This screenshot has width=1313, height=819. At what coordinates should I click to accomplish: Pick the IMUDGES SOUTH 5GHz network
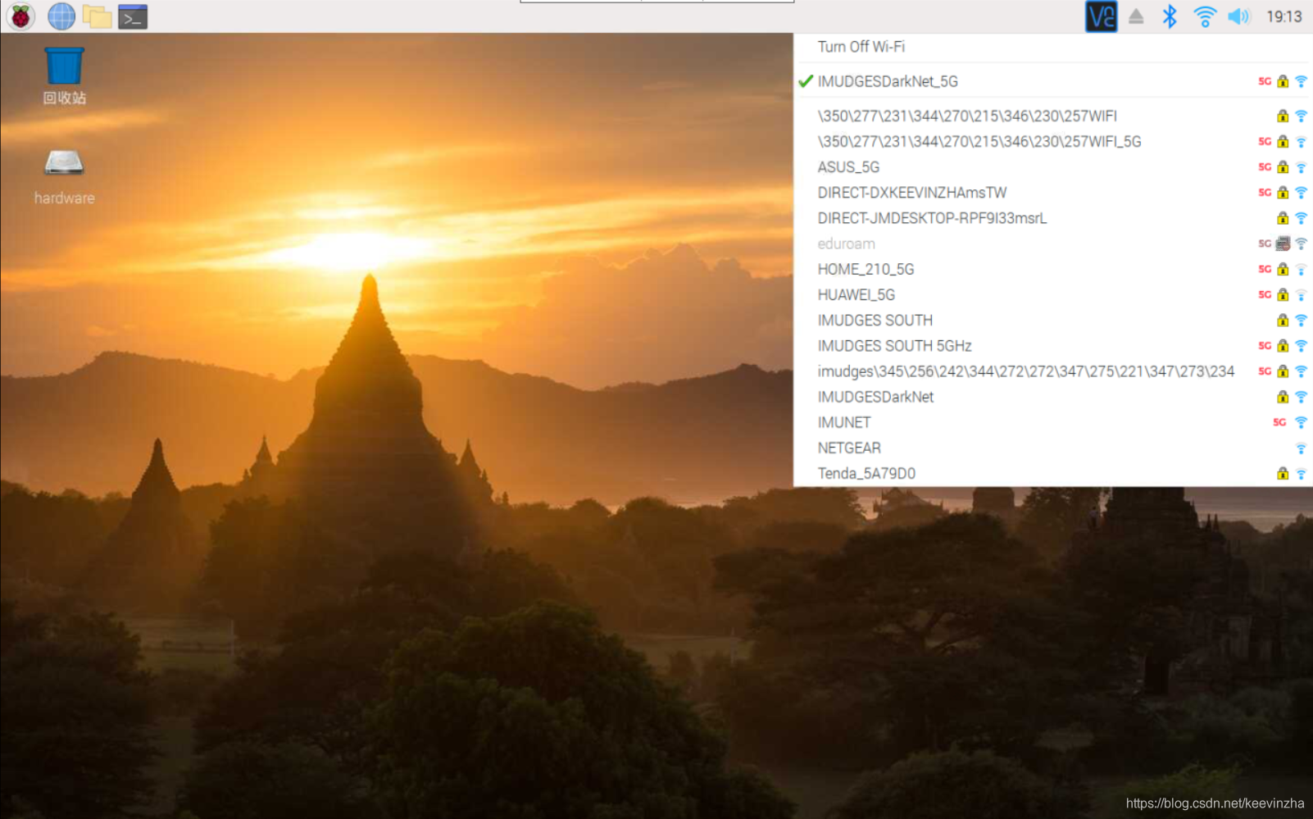click(x=894, y=346)
